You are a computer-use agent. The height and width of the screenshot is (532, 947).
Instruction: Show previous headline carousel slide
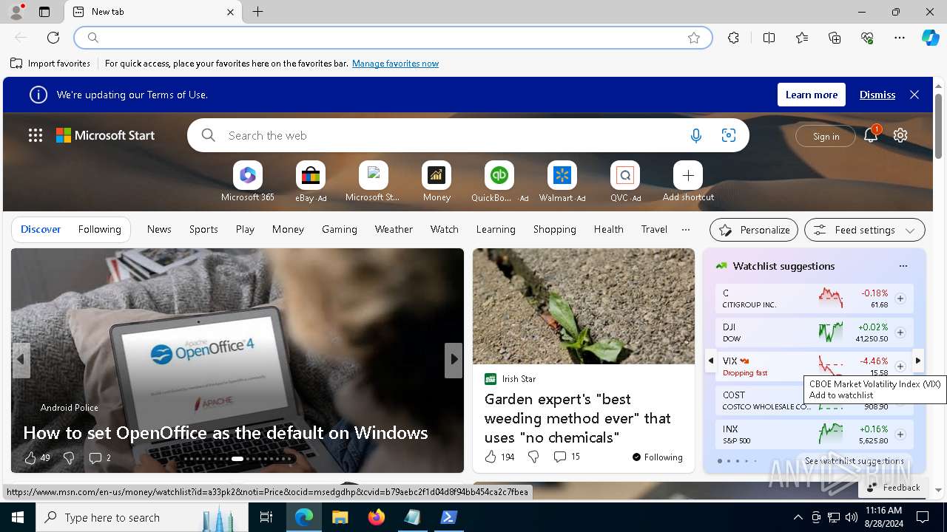pyautogui.click(x=21, y=360)
